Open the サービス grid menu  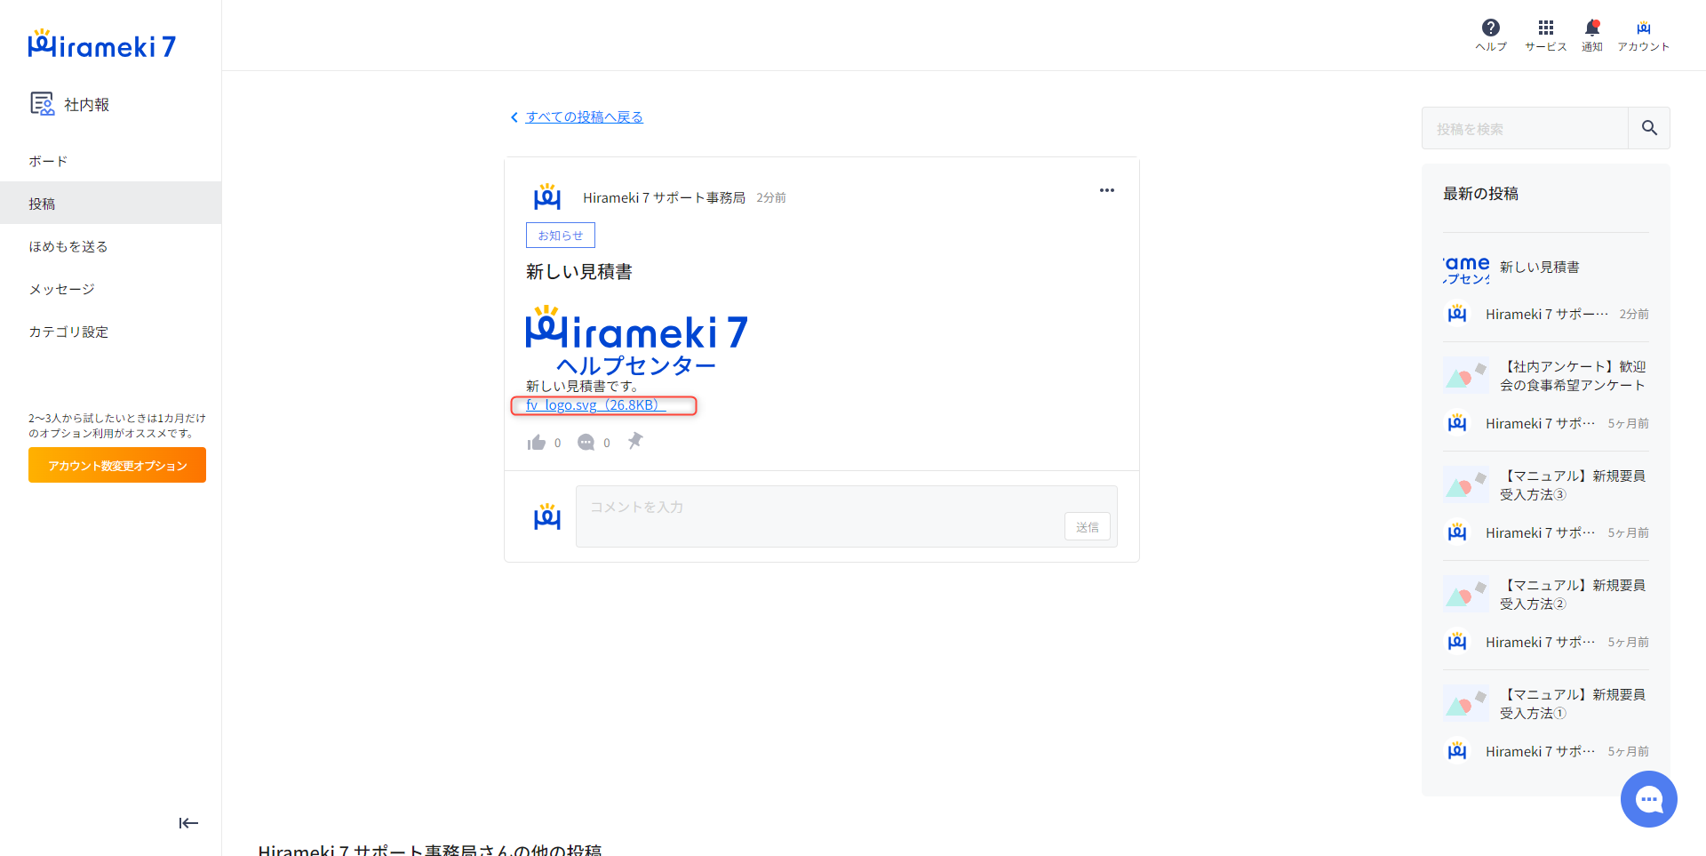tap(1546, 35)
